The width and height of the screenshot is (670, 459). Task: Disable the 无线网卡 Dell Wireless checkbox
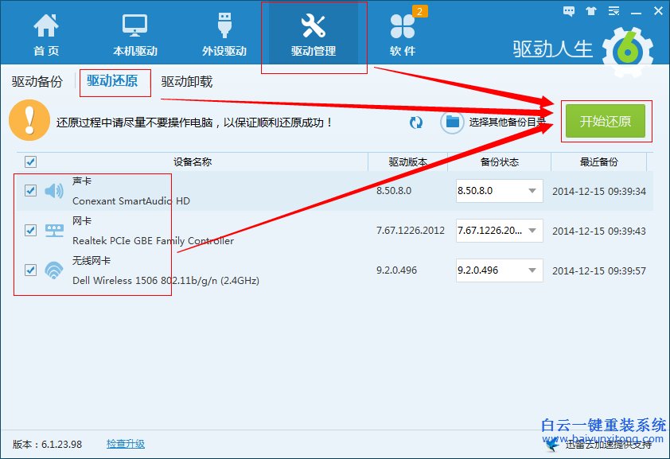click(30, 270)
